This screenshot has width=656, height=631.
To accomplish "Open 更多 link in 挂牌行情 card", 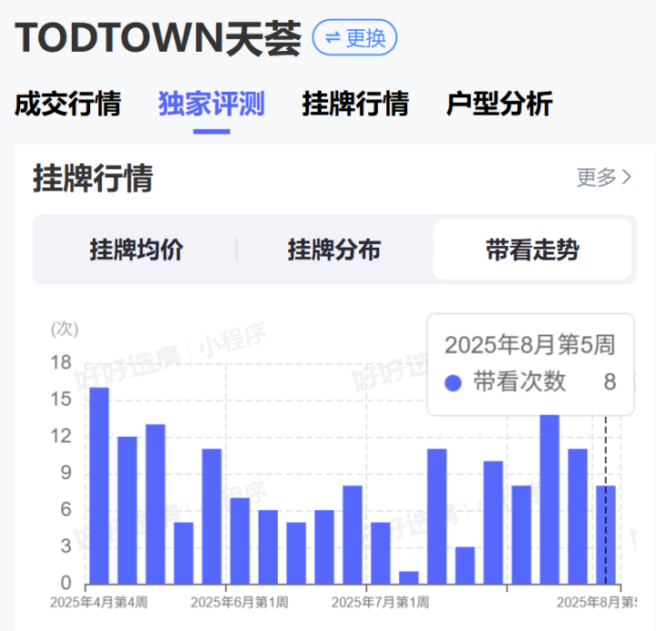I will click(604, 178).
